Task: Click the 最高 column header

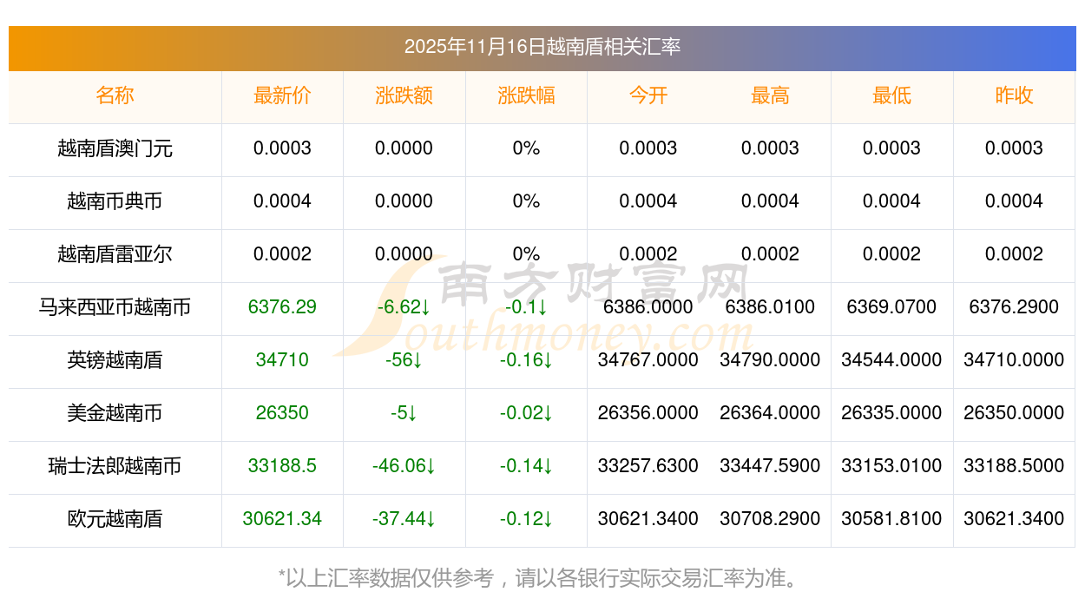Action: click(770, 95)
